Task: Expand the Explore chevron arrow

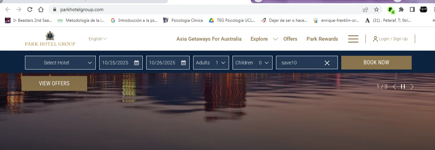Action: 275,39
